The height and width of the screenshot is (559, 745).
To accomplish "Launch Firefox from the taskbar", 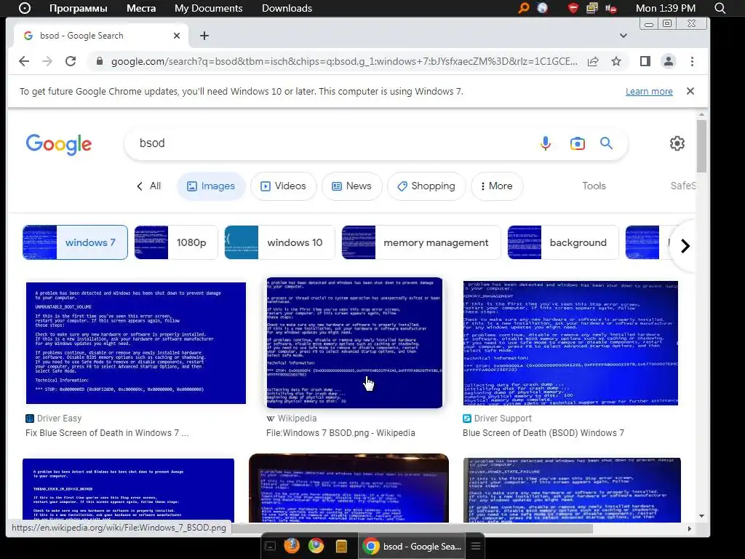I will pyautogui.click(x=292, y=546).
